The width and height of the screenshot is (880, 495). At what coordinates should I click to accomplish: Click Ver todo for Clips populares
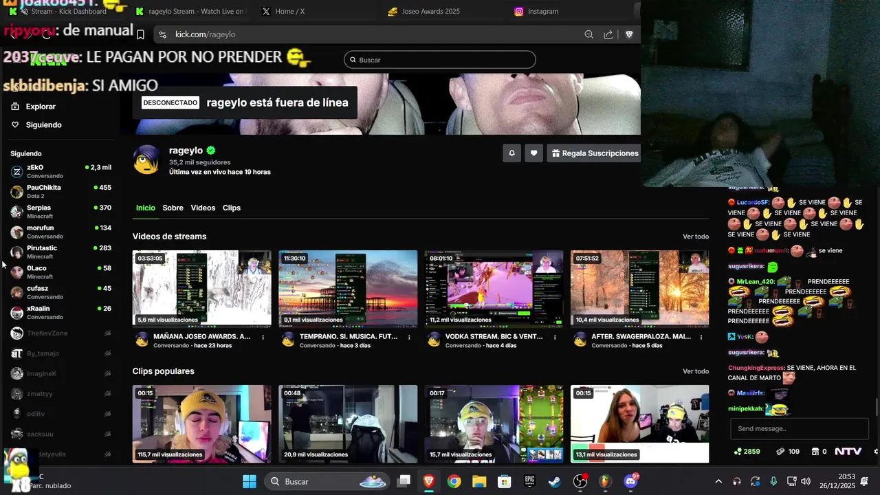(696, 371)
